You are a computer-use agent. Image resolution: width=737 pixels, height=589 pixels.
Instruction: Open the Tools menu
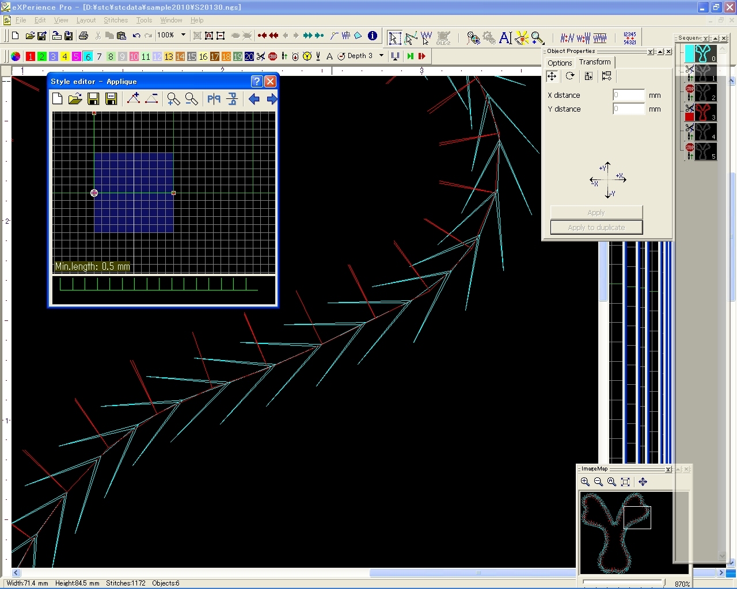(144, 20)
